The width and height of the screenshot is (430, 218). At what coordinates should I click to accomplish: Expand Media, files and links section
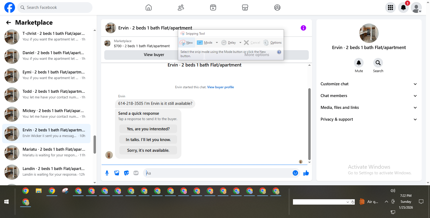[369, 108]
